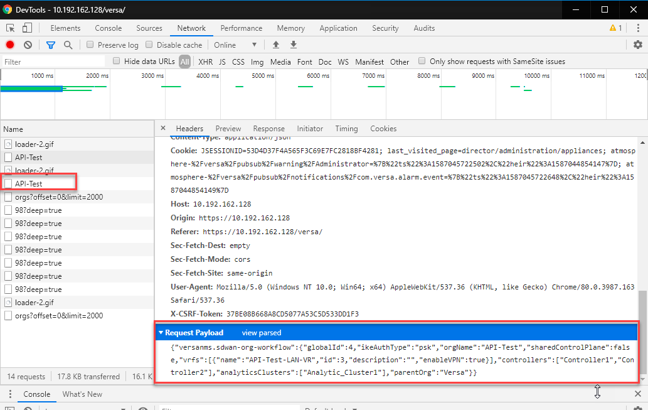Filter requests by All types
The width and height of the screenshot is (648, 410).
point(184,62)
